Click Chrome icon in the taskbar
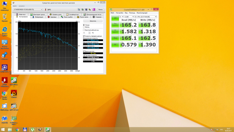Viewport: 234px width, 132px height. 18,129
